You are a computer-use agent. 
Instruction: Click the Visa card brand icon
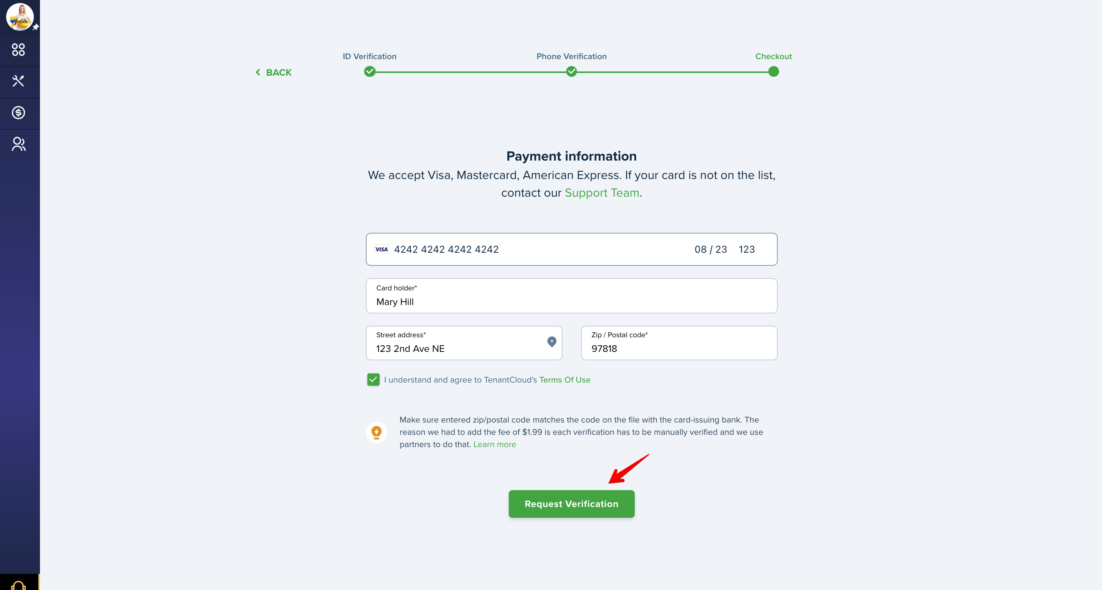point(381,249)
